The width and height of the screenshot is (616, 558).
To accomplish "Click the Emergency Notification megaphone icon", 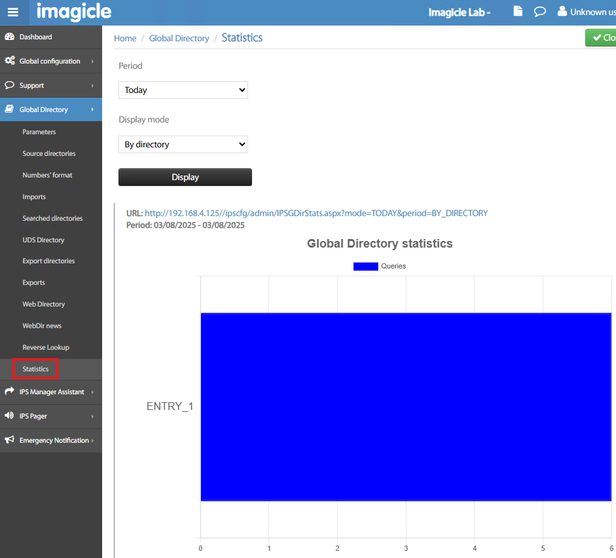I will pyautogui.click(x=10, y=440).
